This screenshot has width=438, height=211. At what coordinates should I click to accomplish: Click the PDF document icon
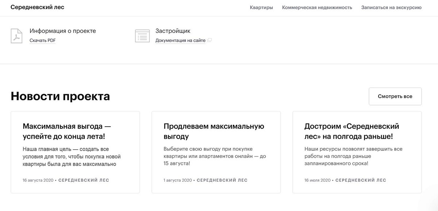pos(16,36)
